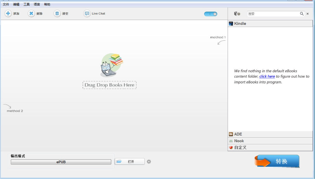
Task: Open Live Chat from the toolbar
Action: click(x=94, y=14)
